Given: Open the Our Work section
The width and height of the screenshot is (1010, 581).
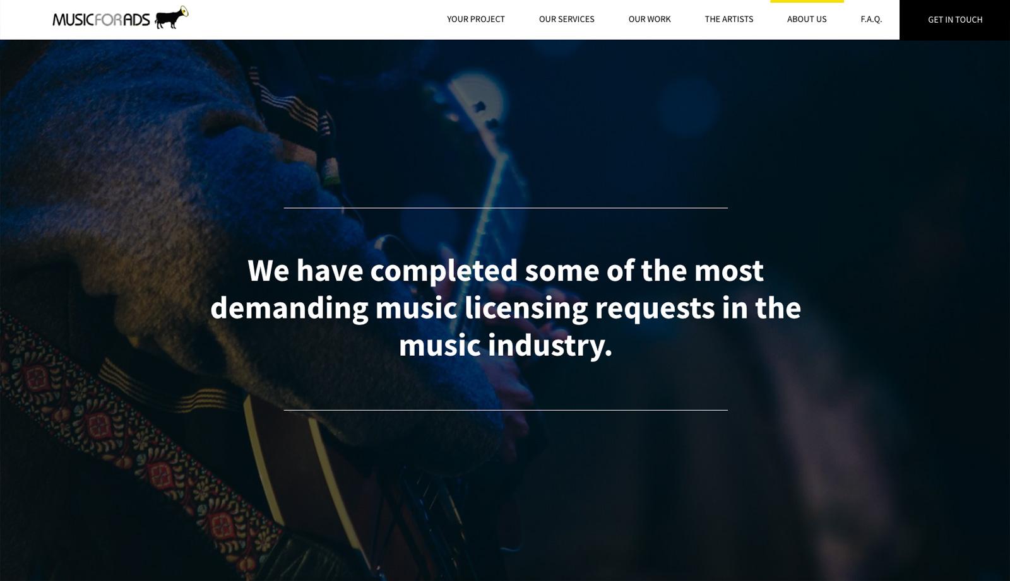Looking at the screenshot, I should tap(650, 19).
